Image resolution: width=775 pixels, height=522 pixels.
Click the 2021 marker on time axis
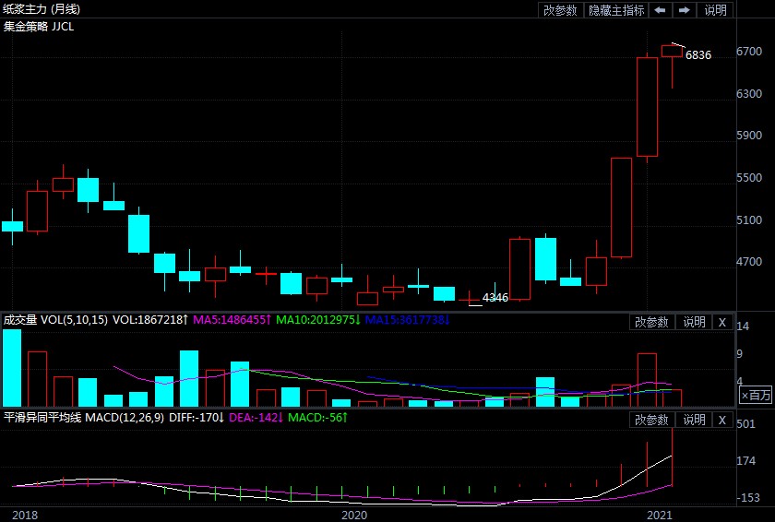pyautogui.click(x=659, y=514)
